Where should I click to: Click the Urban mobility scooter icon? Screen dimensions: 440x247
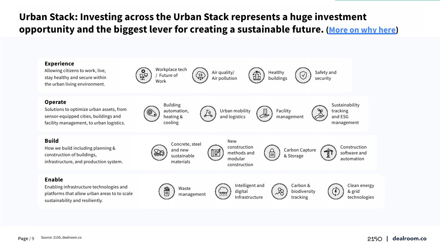[208, 113]
